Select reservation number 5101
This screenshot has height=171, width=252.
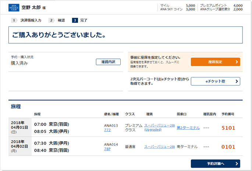pyautogui.click(x=228, y=128)
